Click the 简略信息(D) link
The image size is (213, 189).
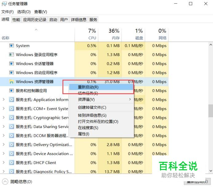coord(21,182)
